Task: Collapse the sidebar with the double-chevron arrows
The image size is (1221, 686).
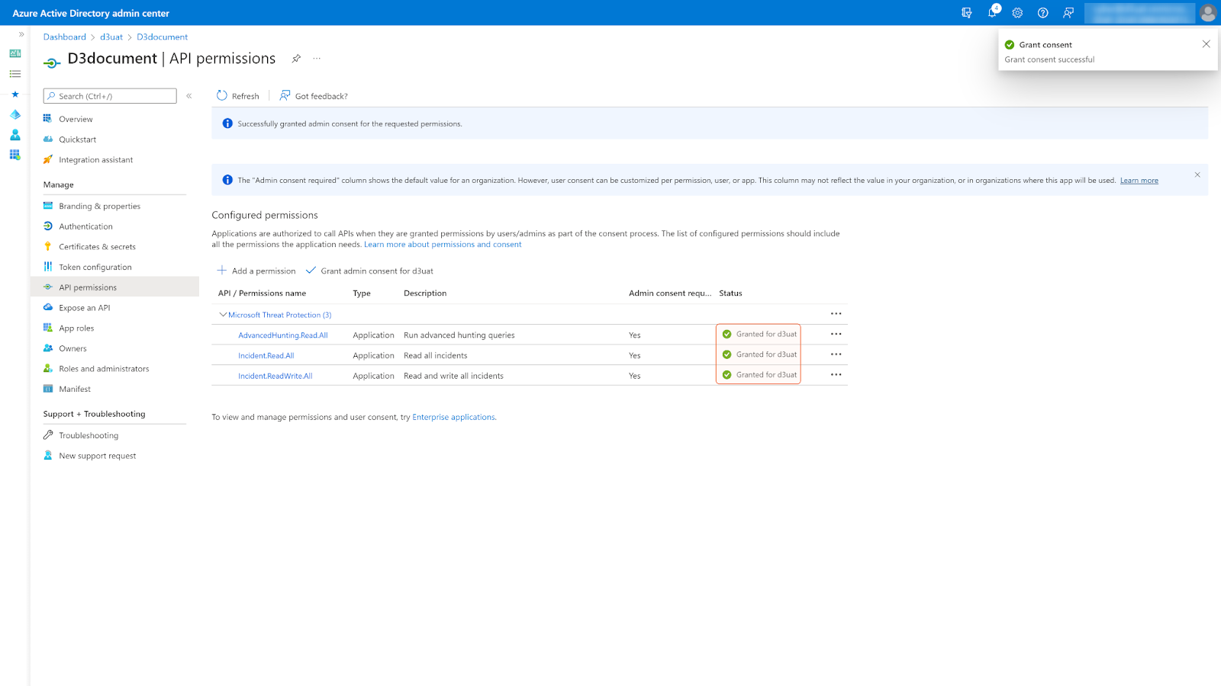Action: click(x=21, y=34)
